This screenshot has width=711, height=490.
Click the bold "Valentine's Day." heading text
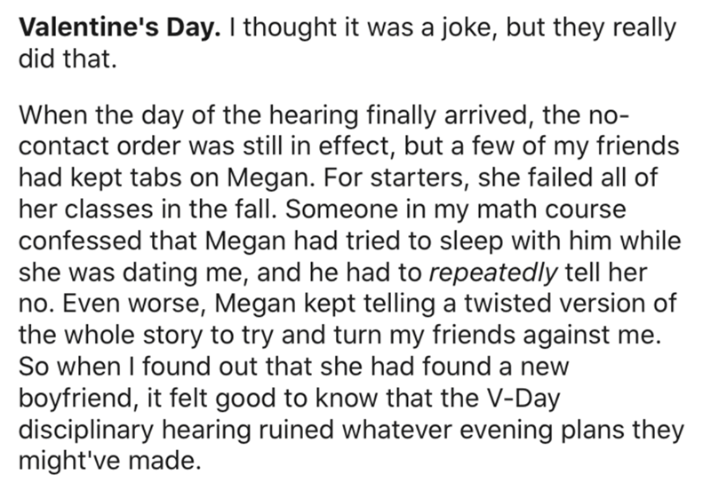(x=119, y=28)
